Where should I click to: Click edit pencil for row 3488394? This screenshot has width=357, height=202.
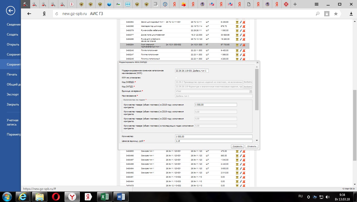click(240, 22)
